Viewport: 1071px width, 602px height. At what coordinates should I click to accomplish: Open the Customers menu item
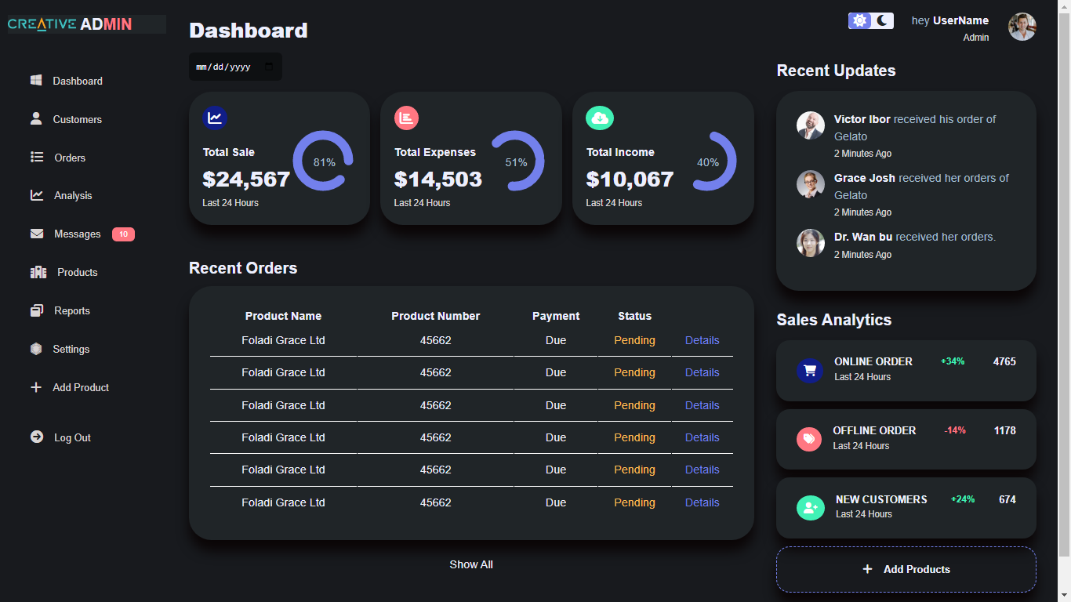pyautogui.click(x=77, y=119)
